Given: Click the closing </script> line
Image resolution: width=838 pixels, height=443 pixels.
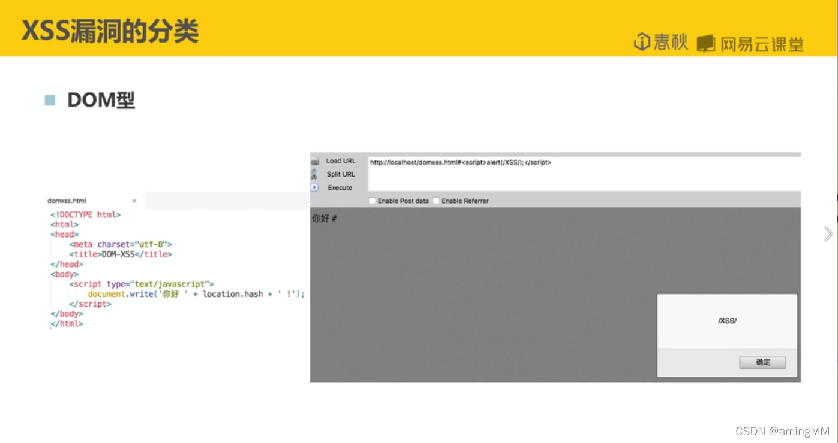Looking at the screenshot, I should click(x=90, y=304).
